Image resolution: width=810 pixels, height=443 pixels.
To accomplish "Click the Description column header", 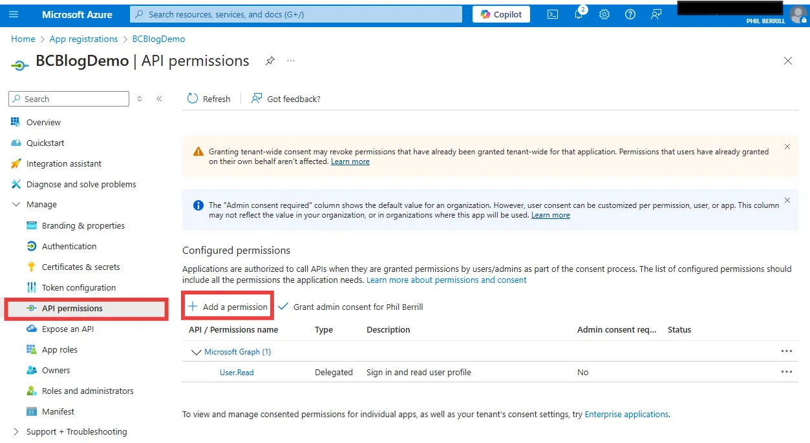I will (x=389, y=329).
